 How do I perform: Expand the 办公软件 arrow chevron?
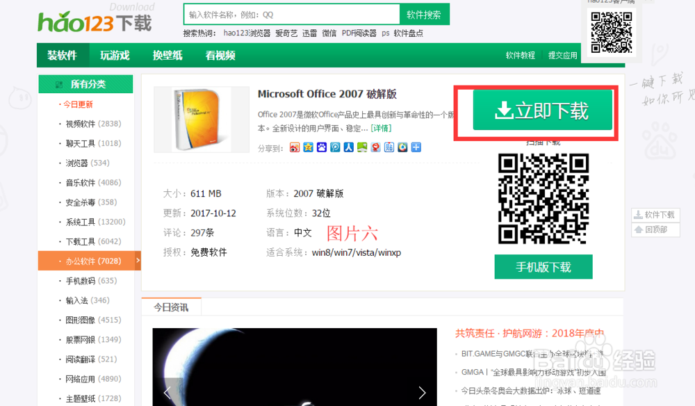click(x=138, y=261)
